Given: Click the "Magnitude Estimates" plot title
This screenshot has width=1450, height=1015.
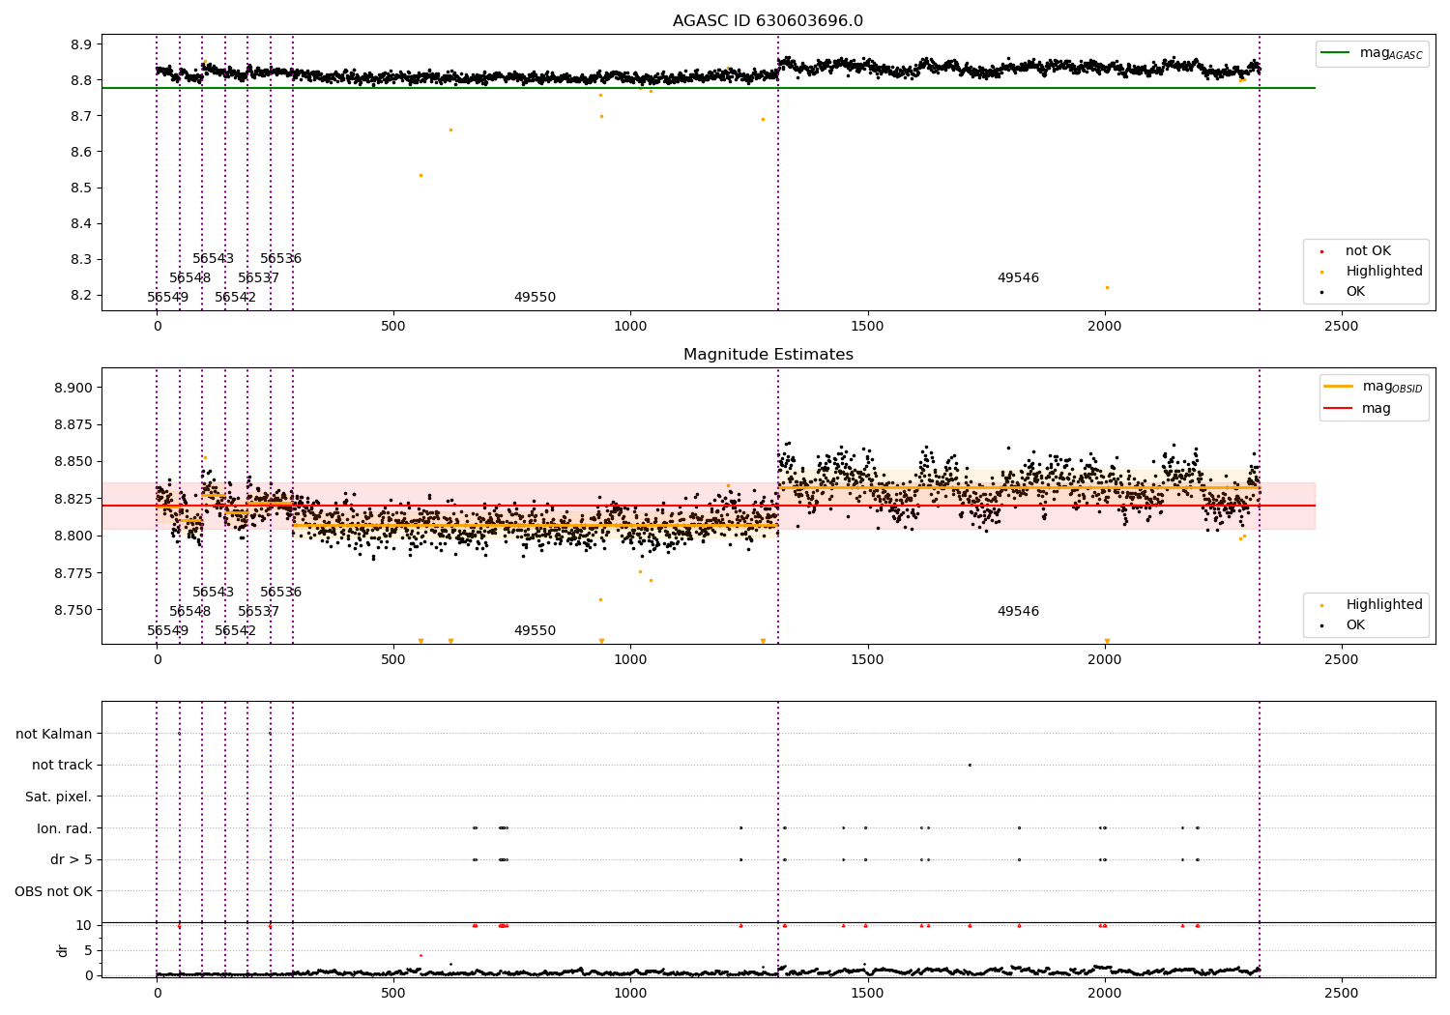Looking at the screenshot, I should 768,355.
